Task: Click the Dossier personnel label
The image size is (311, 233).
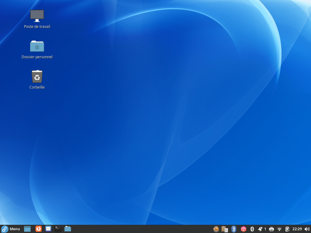Action: [x=37, y=57]
